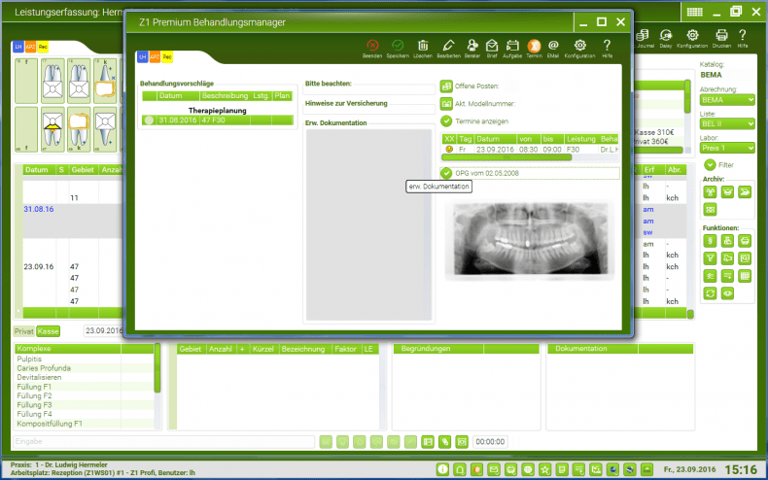Click clip attachment icon next to timer
The image size is (768, 480).
pyautogui.click(x=444, y=442)
